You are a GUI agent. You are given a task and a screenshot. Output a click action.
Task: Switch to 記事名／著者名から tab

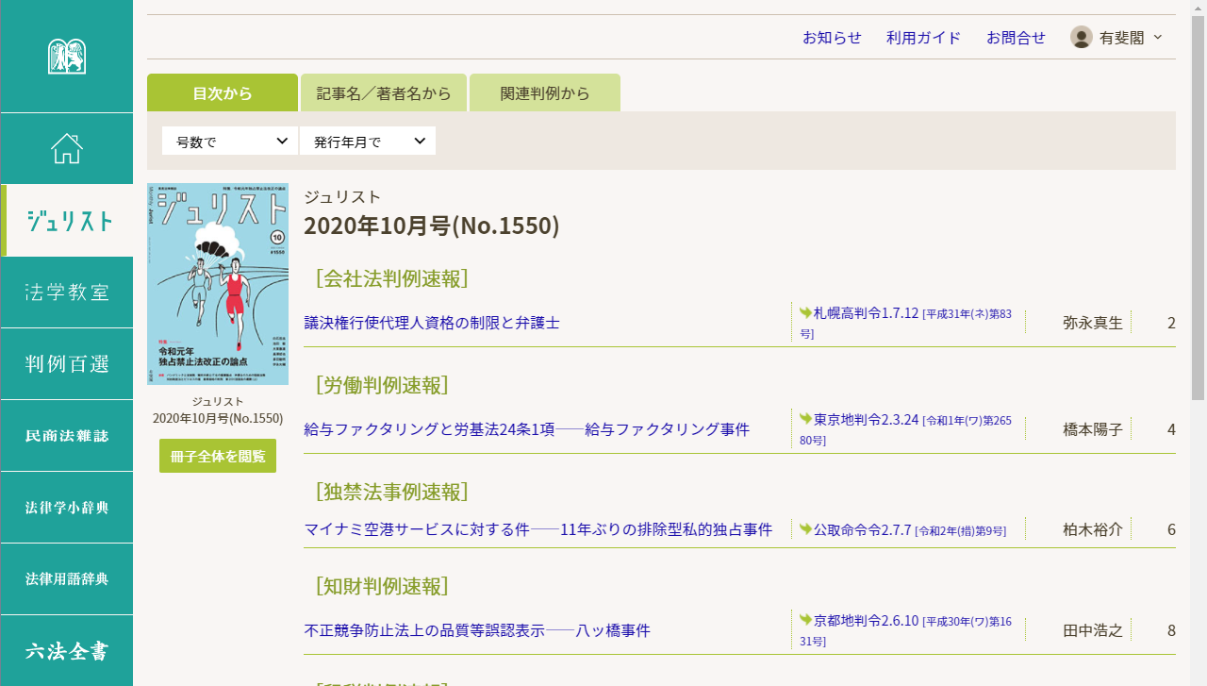(x=384, y=93)
